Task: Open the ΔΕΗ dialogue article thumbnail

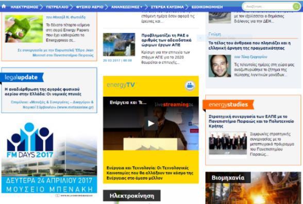Action: [220, 17]
